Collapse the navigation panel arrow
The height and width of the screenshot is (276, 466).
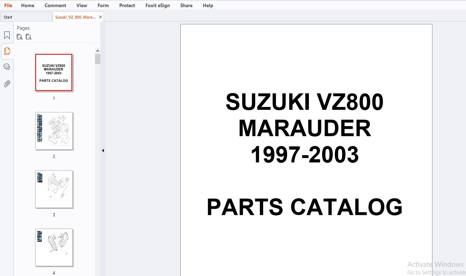click(103, 151)
